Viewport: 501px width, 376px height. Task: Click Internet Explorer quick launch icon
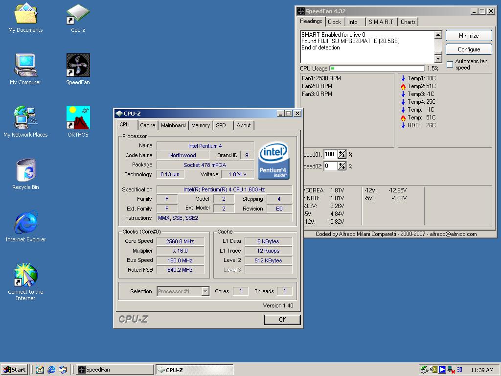click(x=51, y=370)
